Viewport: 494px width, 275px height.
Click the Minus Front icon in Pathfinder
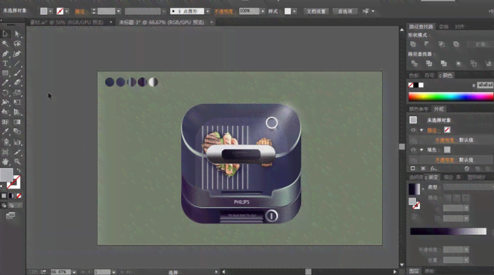click(427, 44)
